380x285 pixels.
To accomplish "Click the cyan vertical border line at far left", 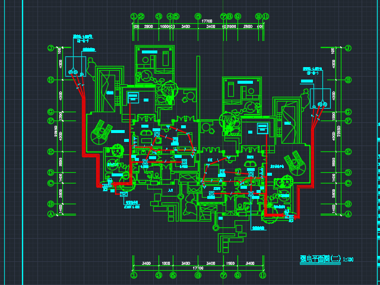I will [23, 142].
